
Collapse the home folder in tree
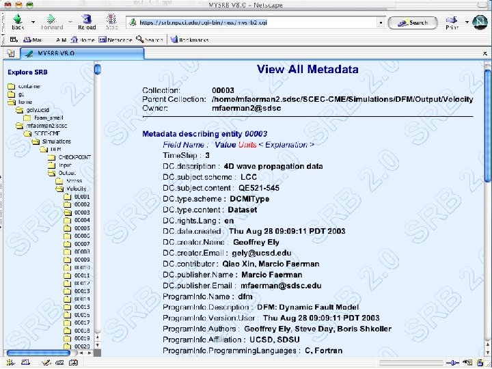coord(12,102)
